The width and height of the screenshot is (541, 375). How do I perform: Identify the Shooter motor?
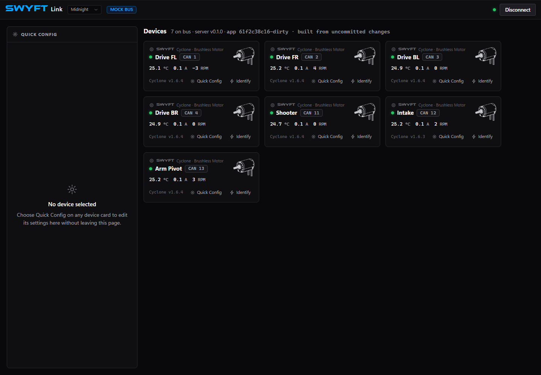click(361, 136)
